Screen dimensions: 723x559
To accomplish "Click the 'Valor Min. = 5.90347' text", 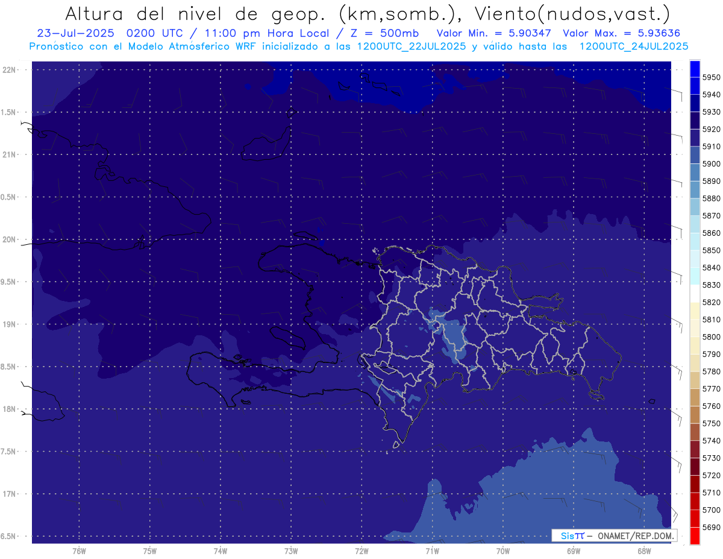I will [x=494, y=34].
